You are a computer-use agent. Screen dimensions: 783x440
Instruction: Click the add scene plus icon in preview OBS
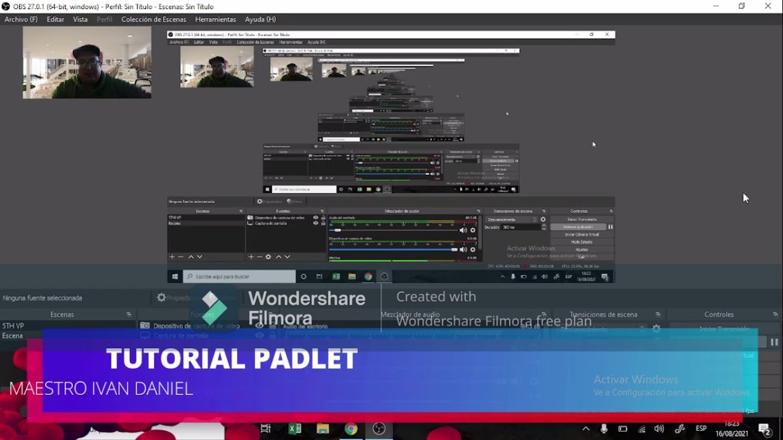click(172, 257)
